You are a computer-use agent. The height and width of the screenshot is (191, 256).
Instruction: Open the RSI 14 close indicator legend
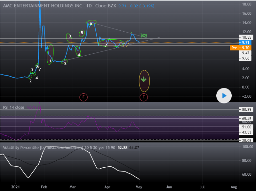(x=15, y=108)
